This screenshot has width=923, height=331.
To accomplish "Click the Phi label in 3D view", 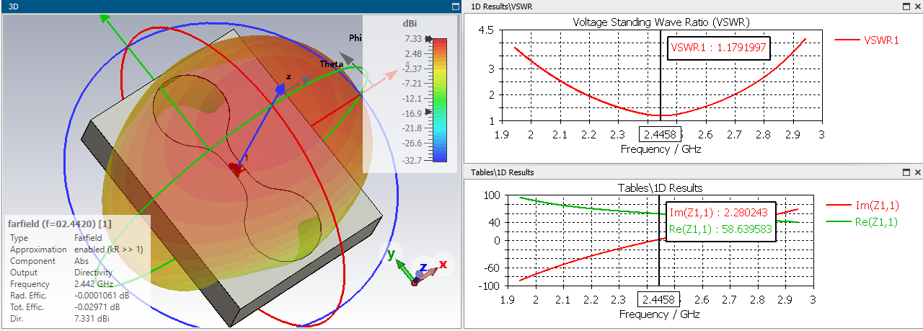I will 355,37.
